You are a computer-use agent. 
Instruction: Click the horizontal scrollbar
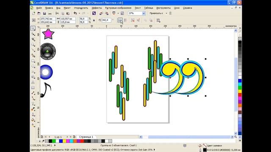tap(186, 137)
